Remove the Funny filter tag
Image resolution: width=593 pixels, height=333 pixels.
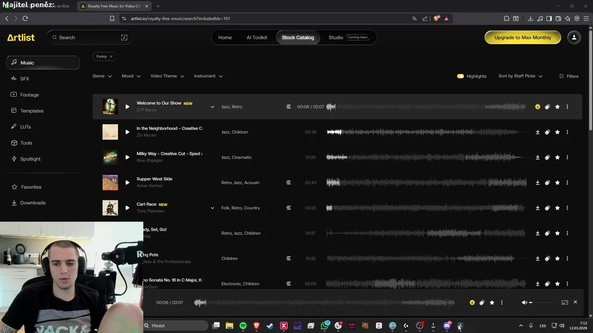tap(111, 56)
